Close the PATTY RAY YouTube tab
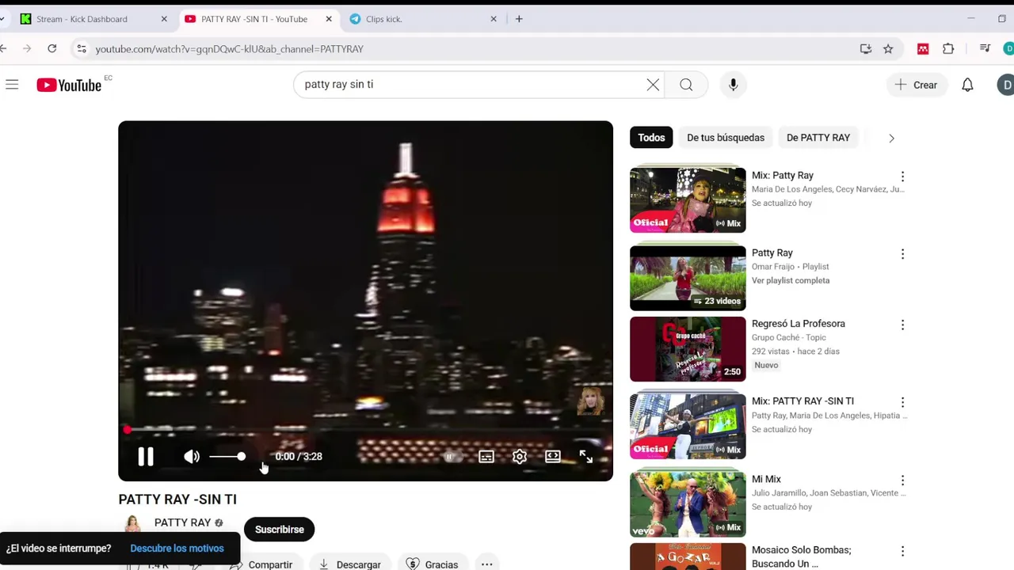The image size is (1014, 570). pos(329,19)
